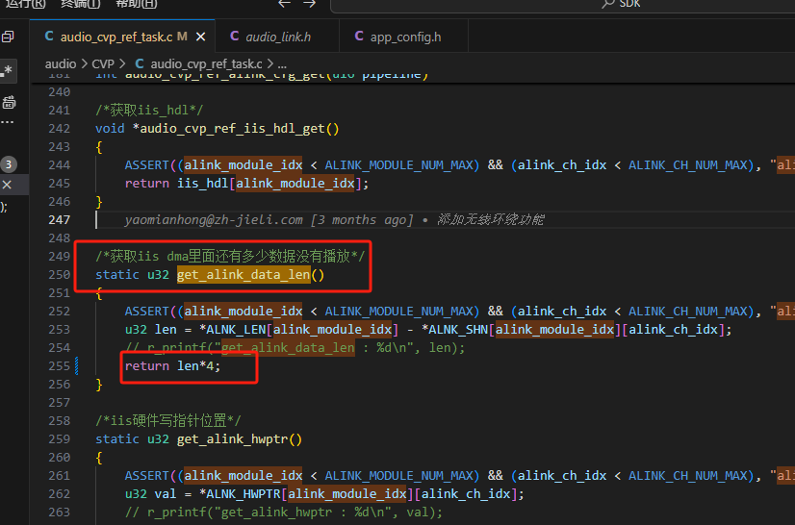Viewport: 795px width, 525px height.
Task: Dismiss the sidebar item with X
Action: coord(7,185)
